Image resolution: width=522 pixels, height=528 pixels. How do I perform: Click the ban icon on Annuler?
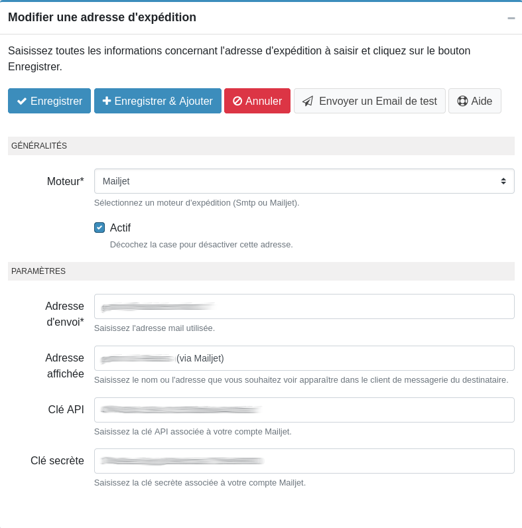(237, 101)
